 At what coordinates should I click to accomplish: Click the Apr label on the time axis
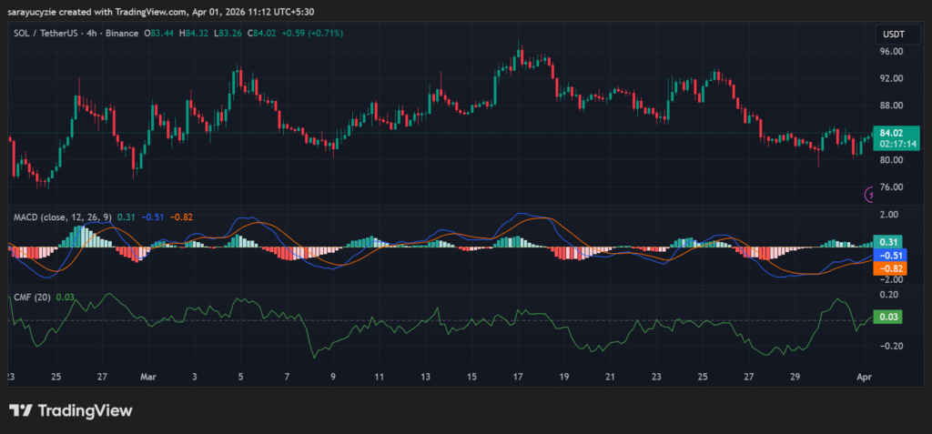[x=865, y=375]
